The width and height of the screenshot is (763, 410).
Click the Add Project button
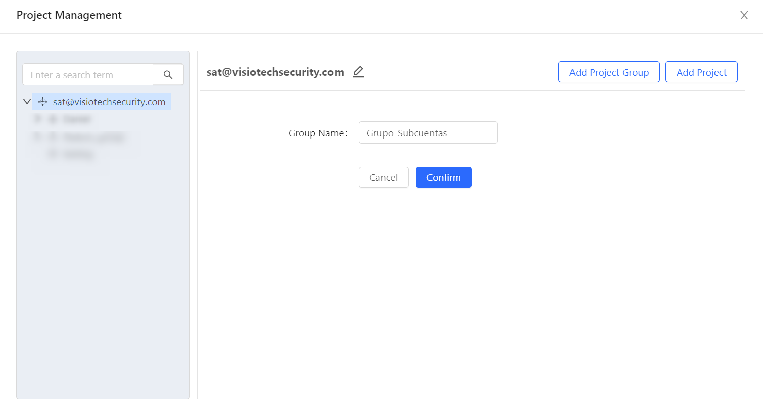701,72
